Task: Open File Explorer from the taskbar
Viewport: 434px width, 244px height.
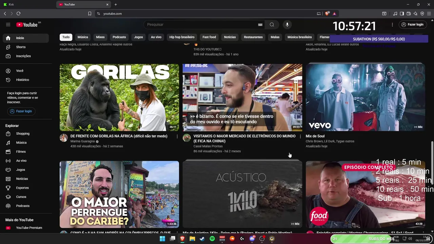Action: tap(192, 239)
